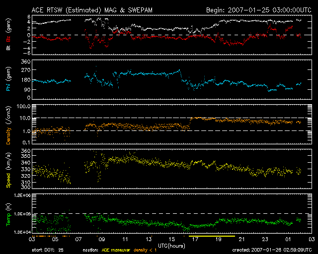Click the "13" hour label on the time axis
Screen dimensions: 318x254
pyautogui.click(x=149, y=239)
